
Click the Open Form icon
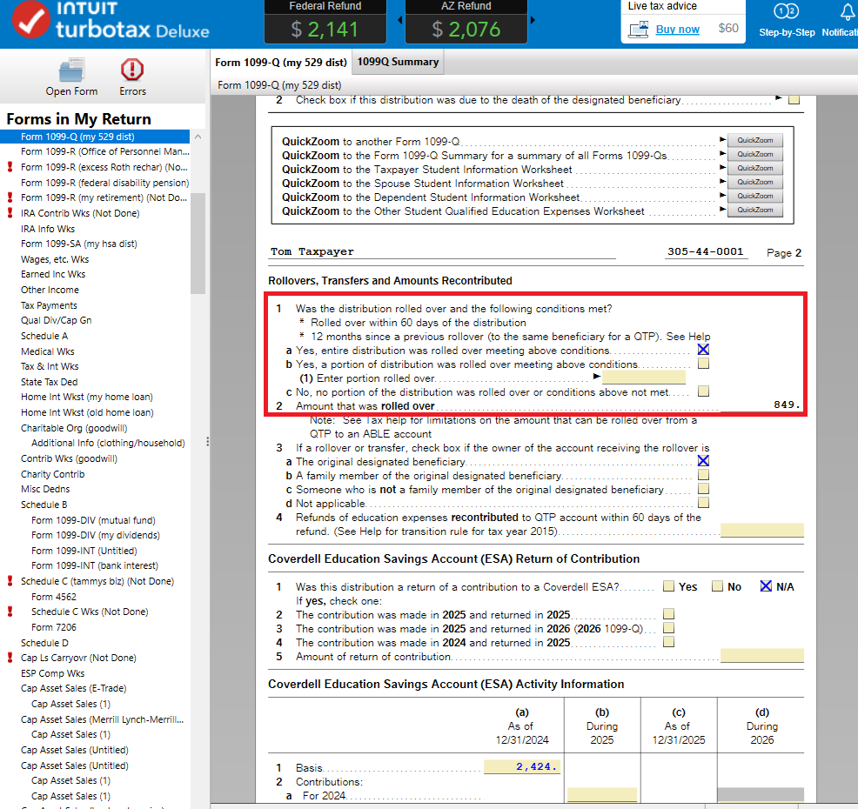(71, 70)
